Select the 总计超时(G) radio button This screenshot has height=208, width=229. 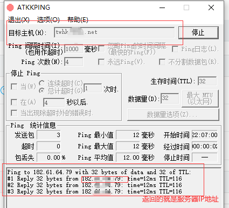point(42,91)
